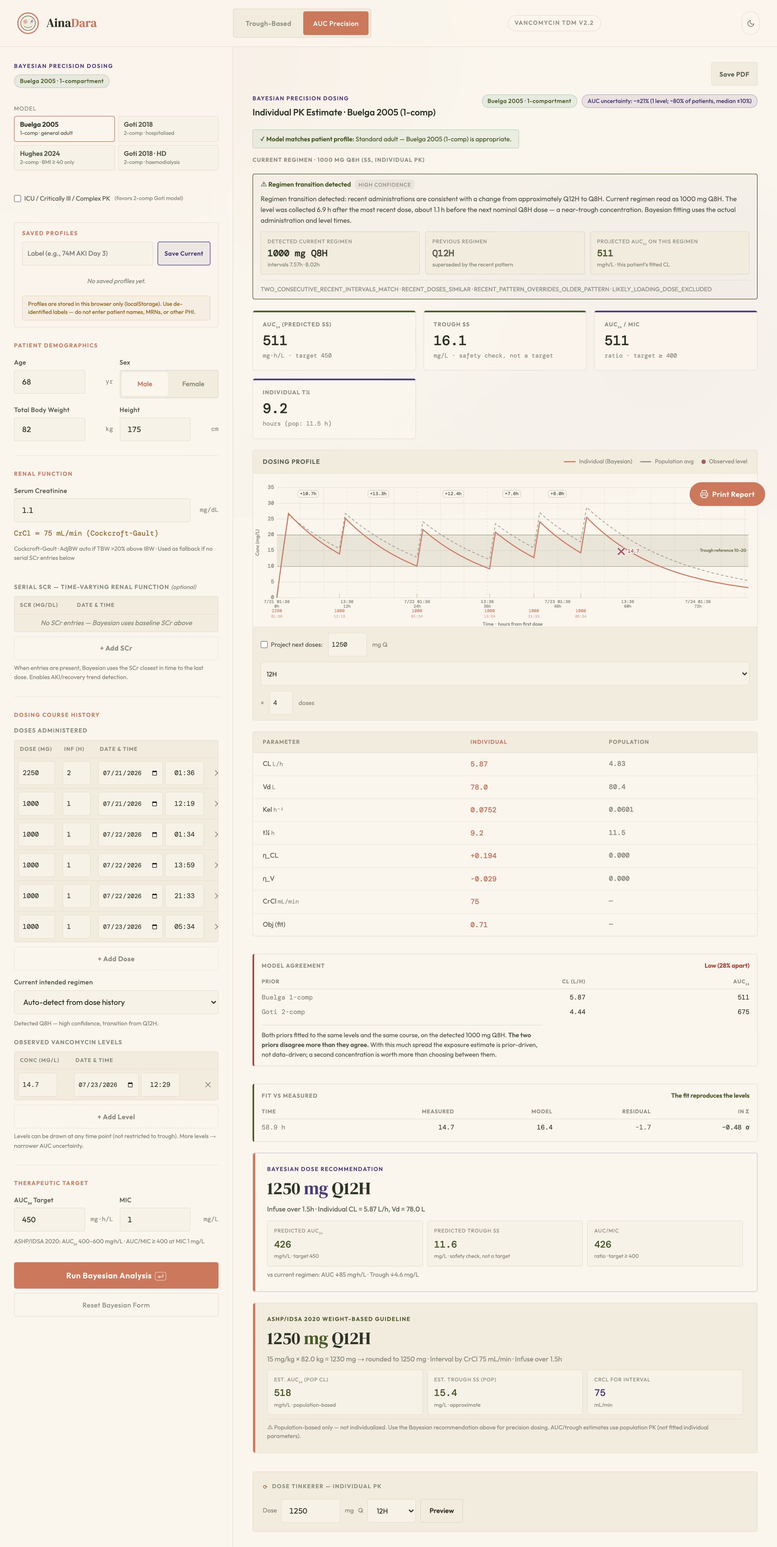Screen dimensions: 777x1547
Task: Click chevron beside 05:34 dose row
Action: point(216,927)
